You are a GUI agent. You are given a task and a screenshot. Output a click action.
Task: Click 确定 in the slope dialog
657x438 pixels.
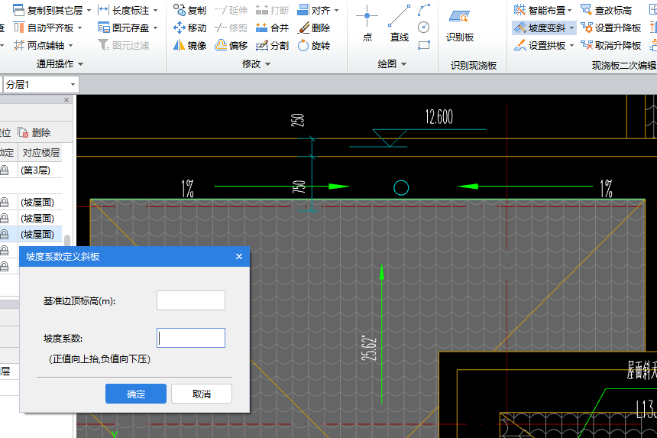[136, 394]
